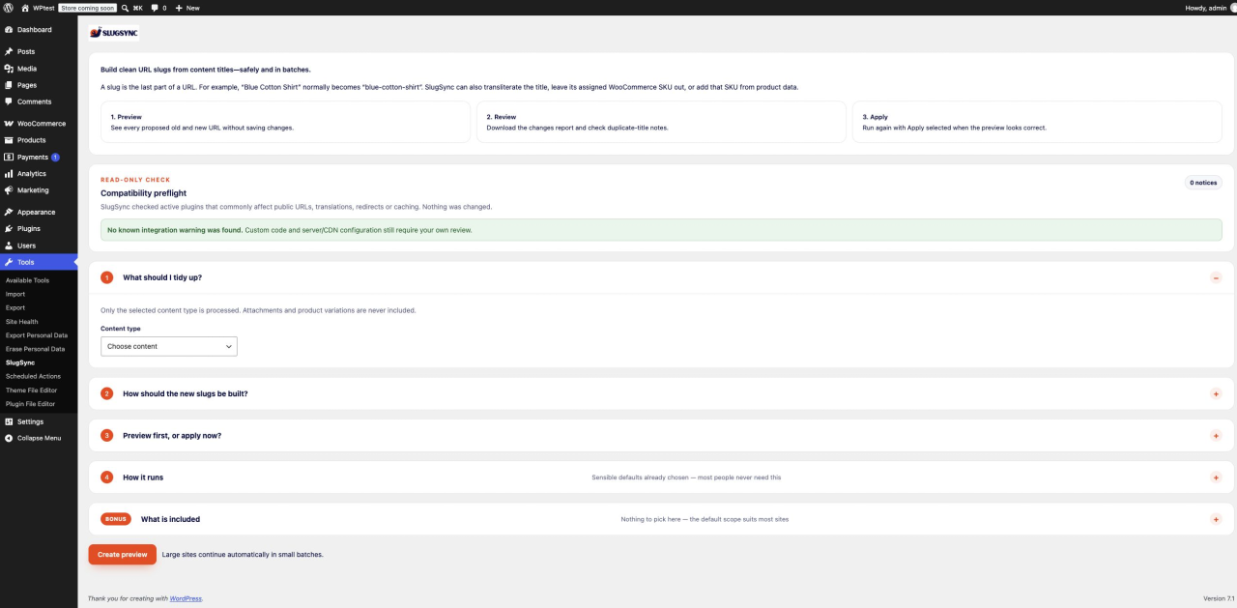The width and height of the screenshot is (1237, 608).
Task: Click the Payments notification count badge
Action: click(x=55, y=157)
